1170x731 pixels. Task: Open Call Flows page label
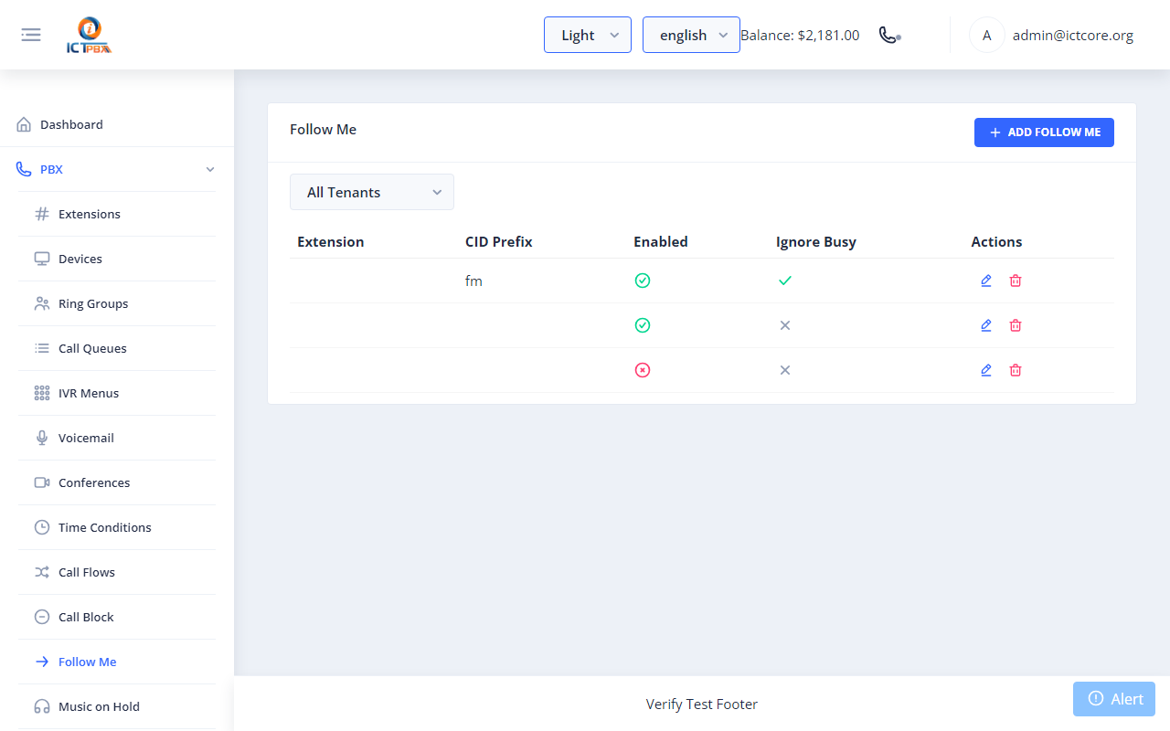(x=87, y=572)
